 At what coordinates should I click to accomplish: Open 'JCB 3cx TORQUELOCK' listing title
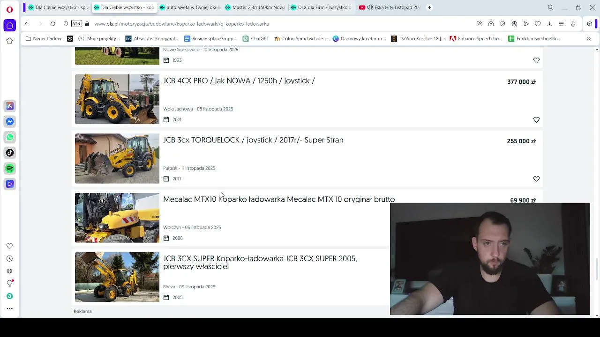click(253, 140)
